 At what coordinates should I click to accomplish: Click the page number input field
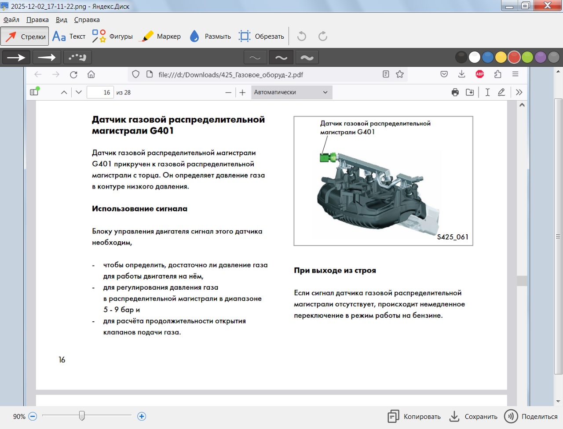click(x=100, y=92)
